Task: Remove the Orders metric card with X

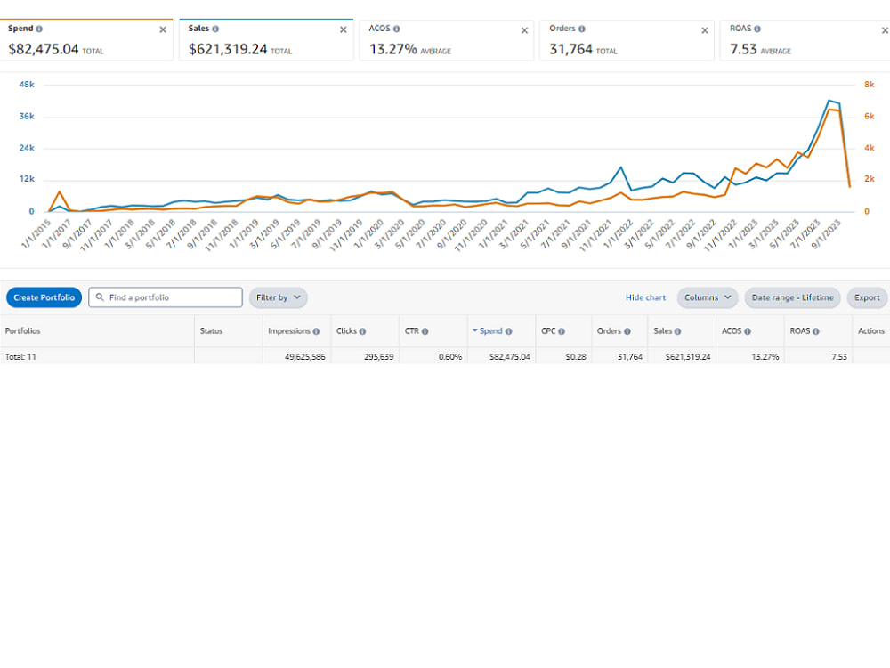Action: tap(704, 30)
